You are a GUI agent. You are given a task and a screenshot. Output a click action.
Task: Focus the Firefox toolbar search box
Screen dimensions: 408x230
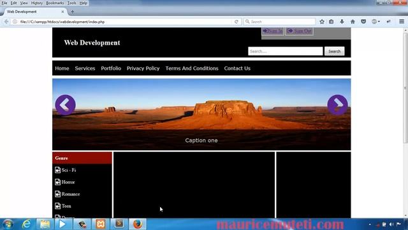click(x=280, y=22)
